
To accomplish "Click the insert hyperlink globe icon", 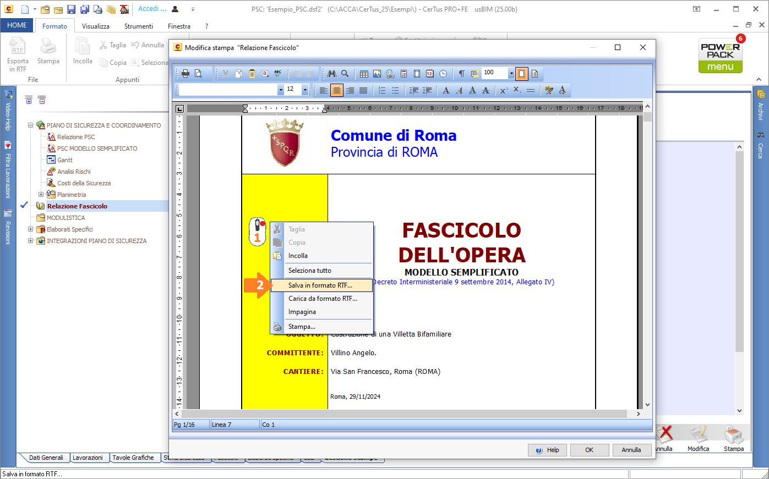I will pos(390,74).
